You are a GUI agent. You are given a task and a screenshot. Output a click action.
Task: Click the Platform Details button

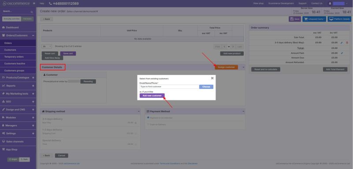[339, 19]
